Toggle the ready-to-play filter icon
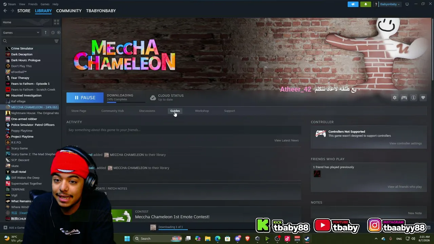 coord(59,33)
